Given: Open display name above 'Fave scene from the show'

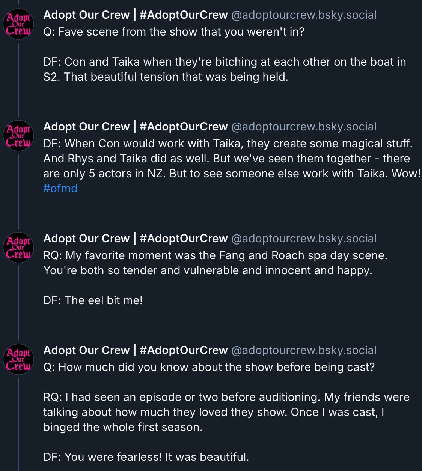Looking at the screenshot, I should click(136, 15).
